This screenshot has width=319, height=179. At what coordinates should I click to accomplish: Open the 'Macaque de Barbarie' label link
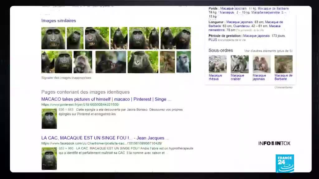coord(283,77)
